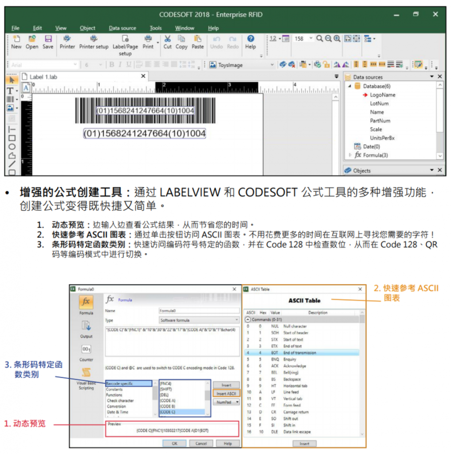Screen dimensions: 451x454
Task: Open the Type dropdown showing Software formula
Action: [236, 320]
